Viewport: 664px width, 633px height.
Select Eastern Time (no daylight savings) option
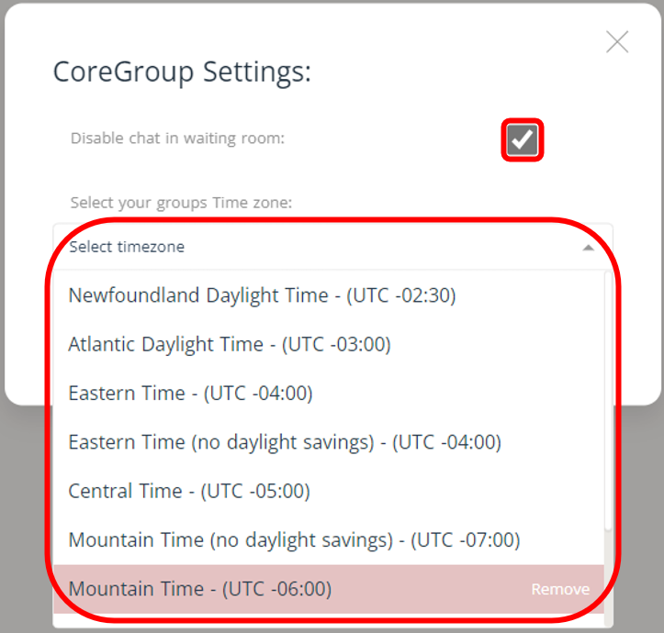(285, 442)
